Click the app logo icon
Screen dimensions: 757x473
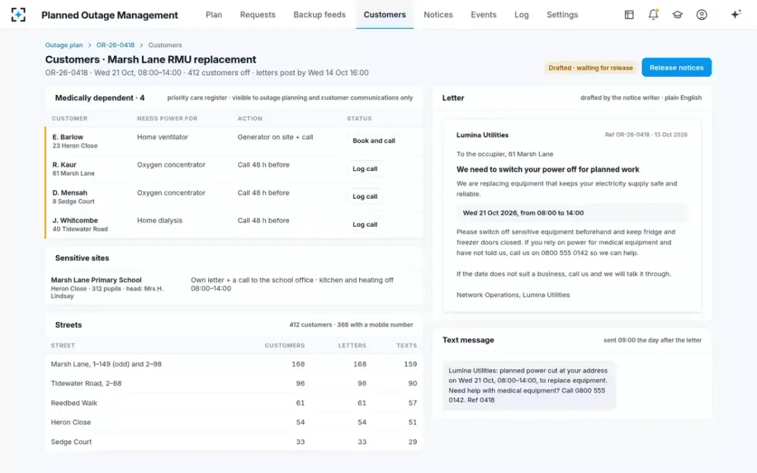point(18,15)
